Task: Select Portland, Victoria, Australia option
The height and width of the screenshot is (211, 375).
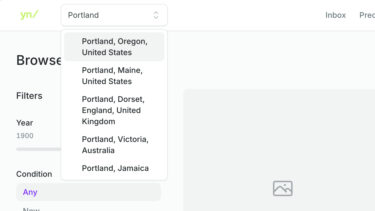Action: 114,145
